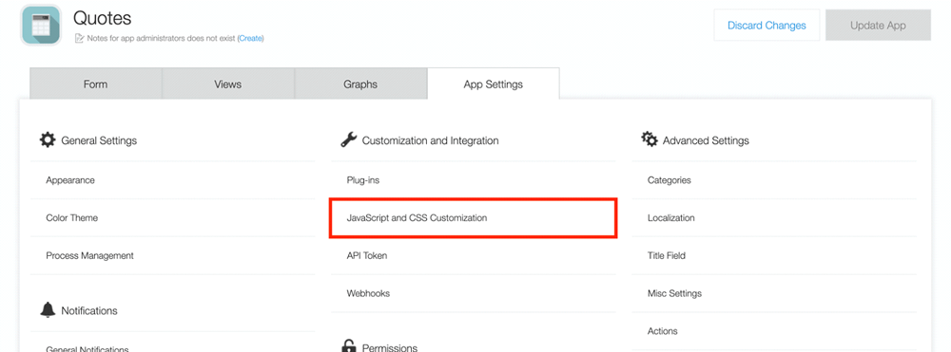Click the Create link for admin notes
This screenshot has height=352, width=951.
[250, 38]
